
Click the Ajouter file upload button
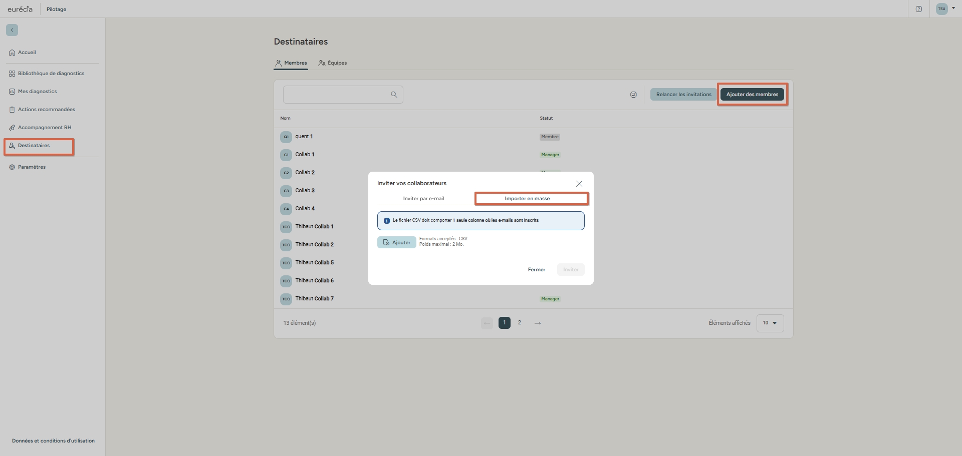(396, 242)
